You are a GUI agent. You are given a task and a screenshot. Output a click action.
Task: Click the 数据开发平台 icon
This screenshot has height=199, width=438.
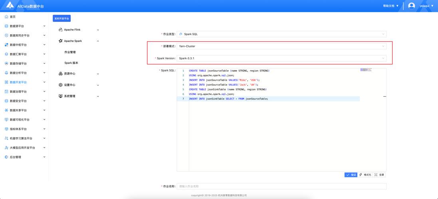click(6, 82)
